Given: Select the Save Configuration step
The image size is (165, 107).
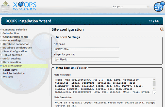Looking at the screenshot, I should (15, 51).
